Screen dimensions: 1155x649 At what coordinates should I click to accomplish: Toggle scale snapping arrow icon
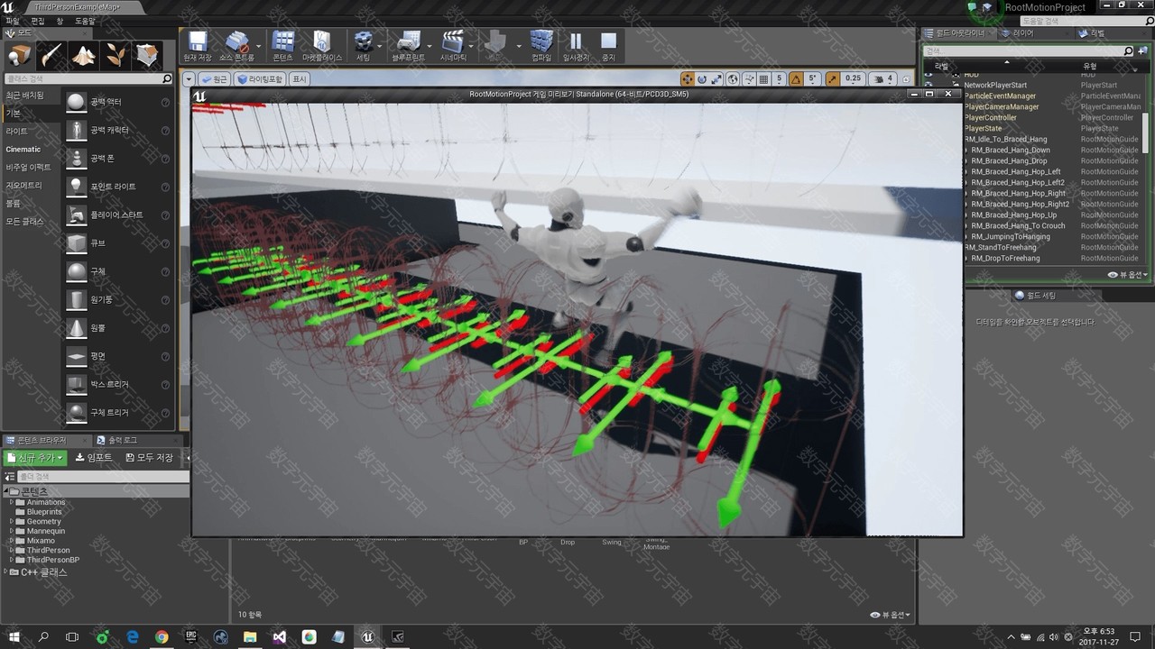[x=832, y=79]
